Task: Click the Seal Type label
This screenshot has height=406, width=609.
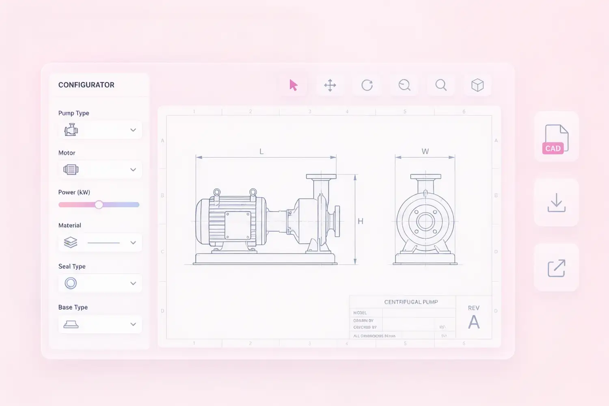Action: pyautogui.click(x=72, y=266)
